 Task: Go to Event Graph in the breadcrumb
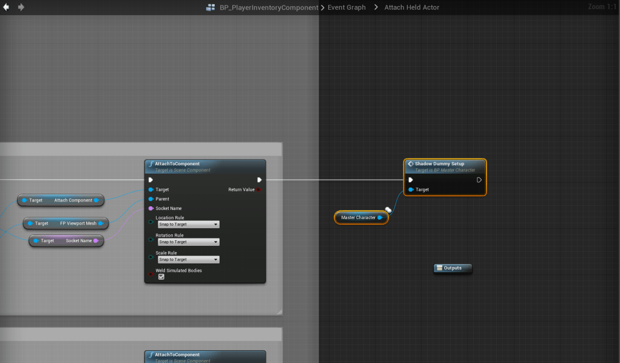point(348,7)
